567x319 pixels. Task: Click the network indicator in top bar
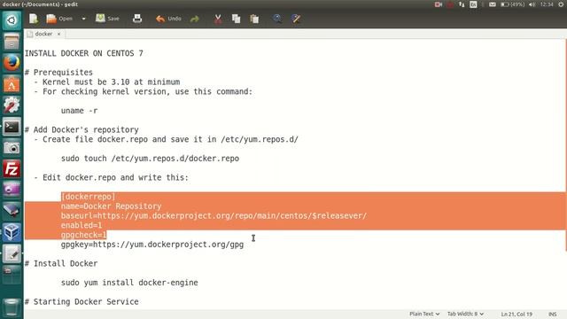point(462,4)
